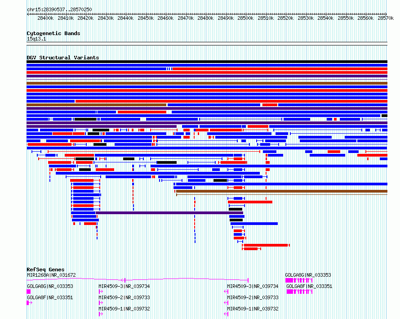This screenshot has width=400, height=319.
Task: Click the multi-exon GOLGA8G gene glyph
Action: [x=299, y=280]
